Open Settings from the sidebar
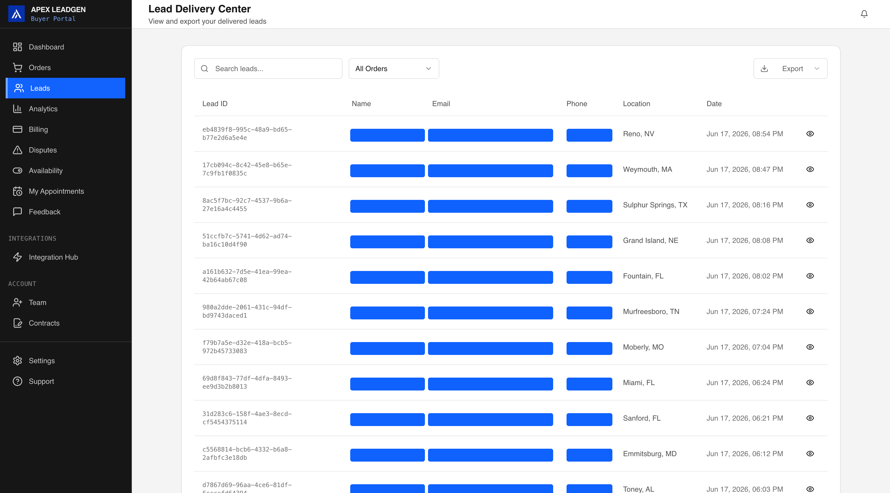The image size is (890, 493). pos(65,361)
